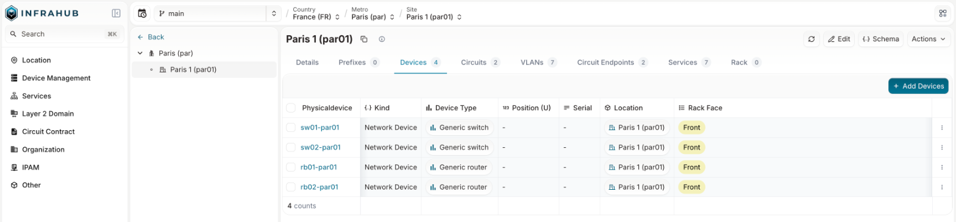
Task: Check the sw02-par01 row checkbox
Action: tap(291, 147)
